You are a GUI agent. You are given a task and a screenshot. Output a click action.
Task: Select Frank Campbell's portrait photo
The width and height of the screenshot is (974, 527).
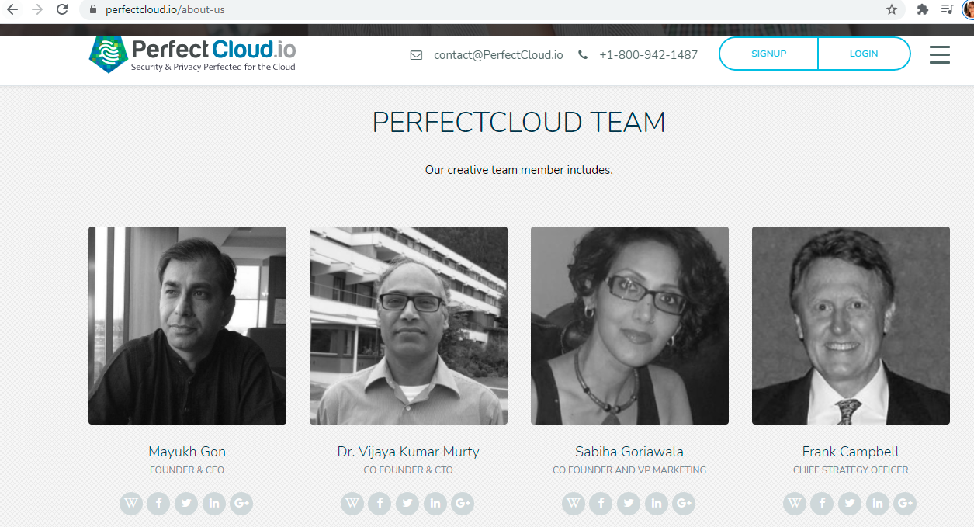click(x=851, y=325)
